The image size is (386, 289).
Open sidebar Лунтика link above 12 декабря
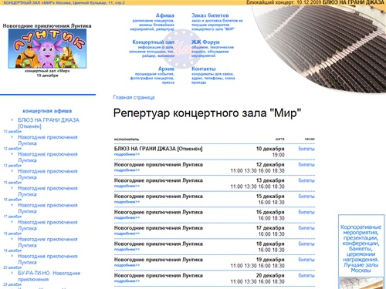click(x=48, y=140)
